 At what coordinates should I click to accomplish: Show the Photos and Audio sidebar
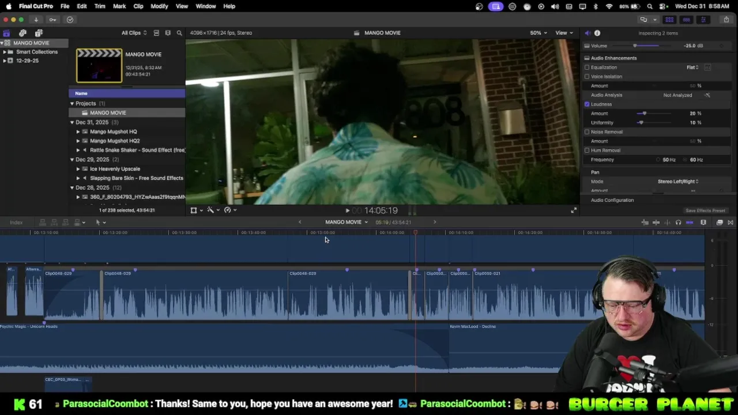point(22,33)
